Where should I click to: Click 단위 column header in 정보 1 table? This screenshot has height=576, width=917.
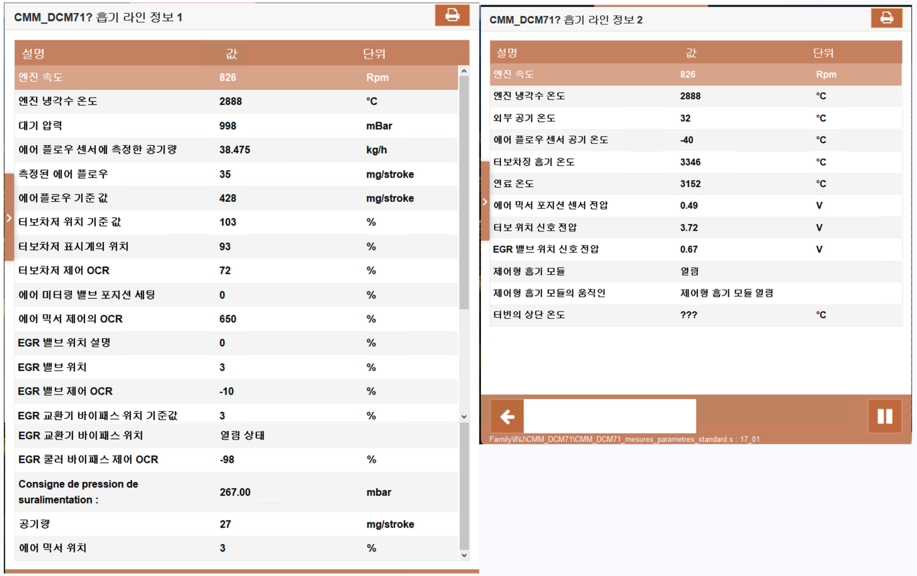pyautogui.click(x=374, y=53)
